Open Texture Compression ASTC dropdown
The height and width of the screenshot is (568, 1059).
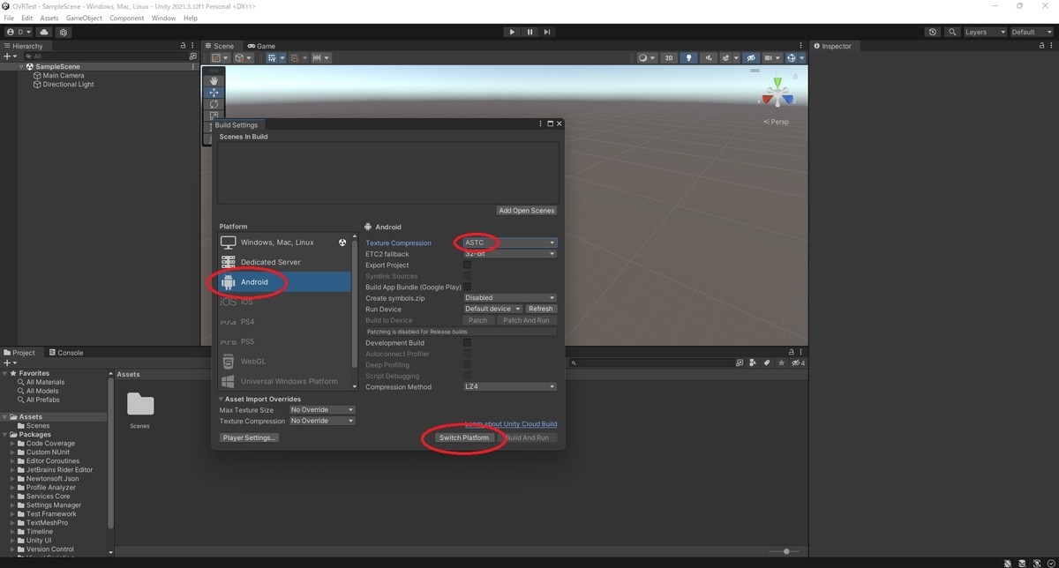(x=509, y=243)
